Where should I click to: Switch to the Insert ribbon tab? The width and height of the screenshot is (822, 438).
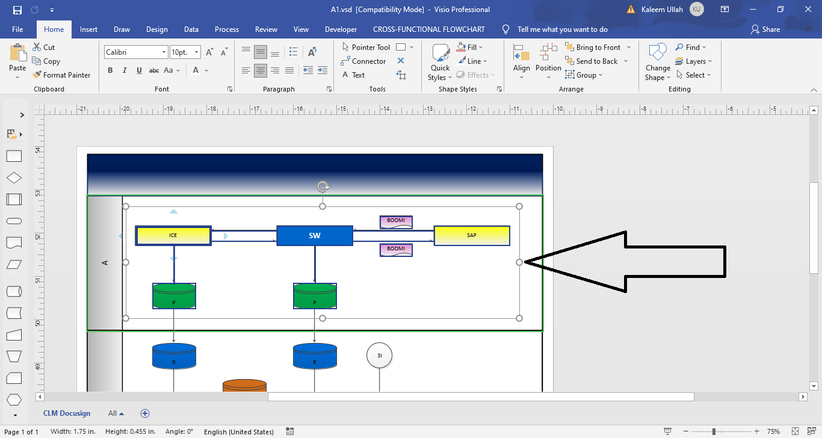click(x=88, y=29)
